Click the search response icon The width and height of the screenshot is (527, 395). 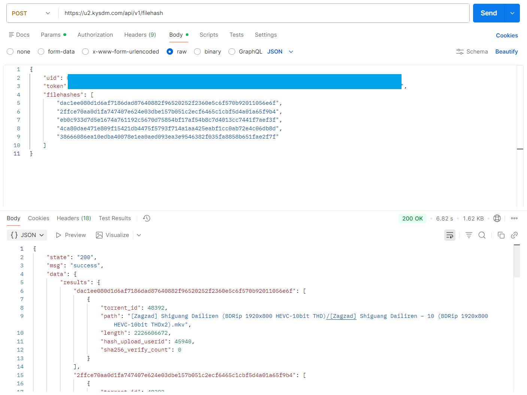[482, 235]
